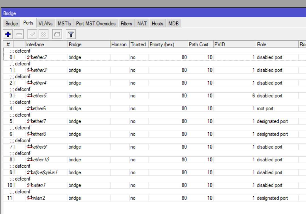
Task: Click the bridge cell in ether8 row
Action: (75, 134)
